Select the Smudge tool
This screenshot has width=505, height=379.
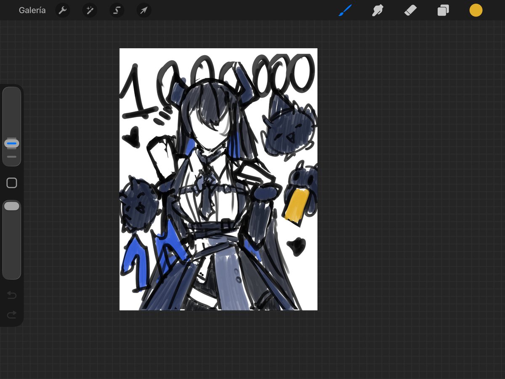click(x=377, y=11)
